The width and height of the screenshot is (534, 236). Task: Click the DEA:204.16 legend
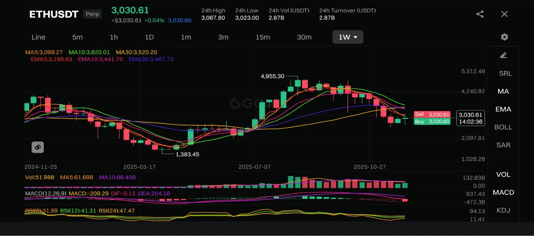click(x=153, y=193)
